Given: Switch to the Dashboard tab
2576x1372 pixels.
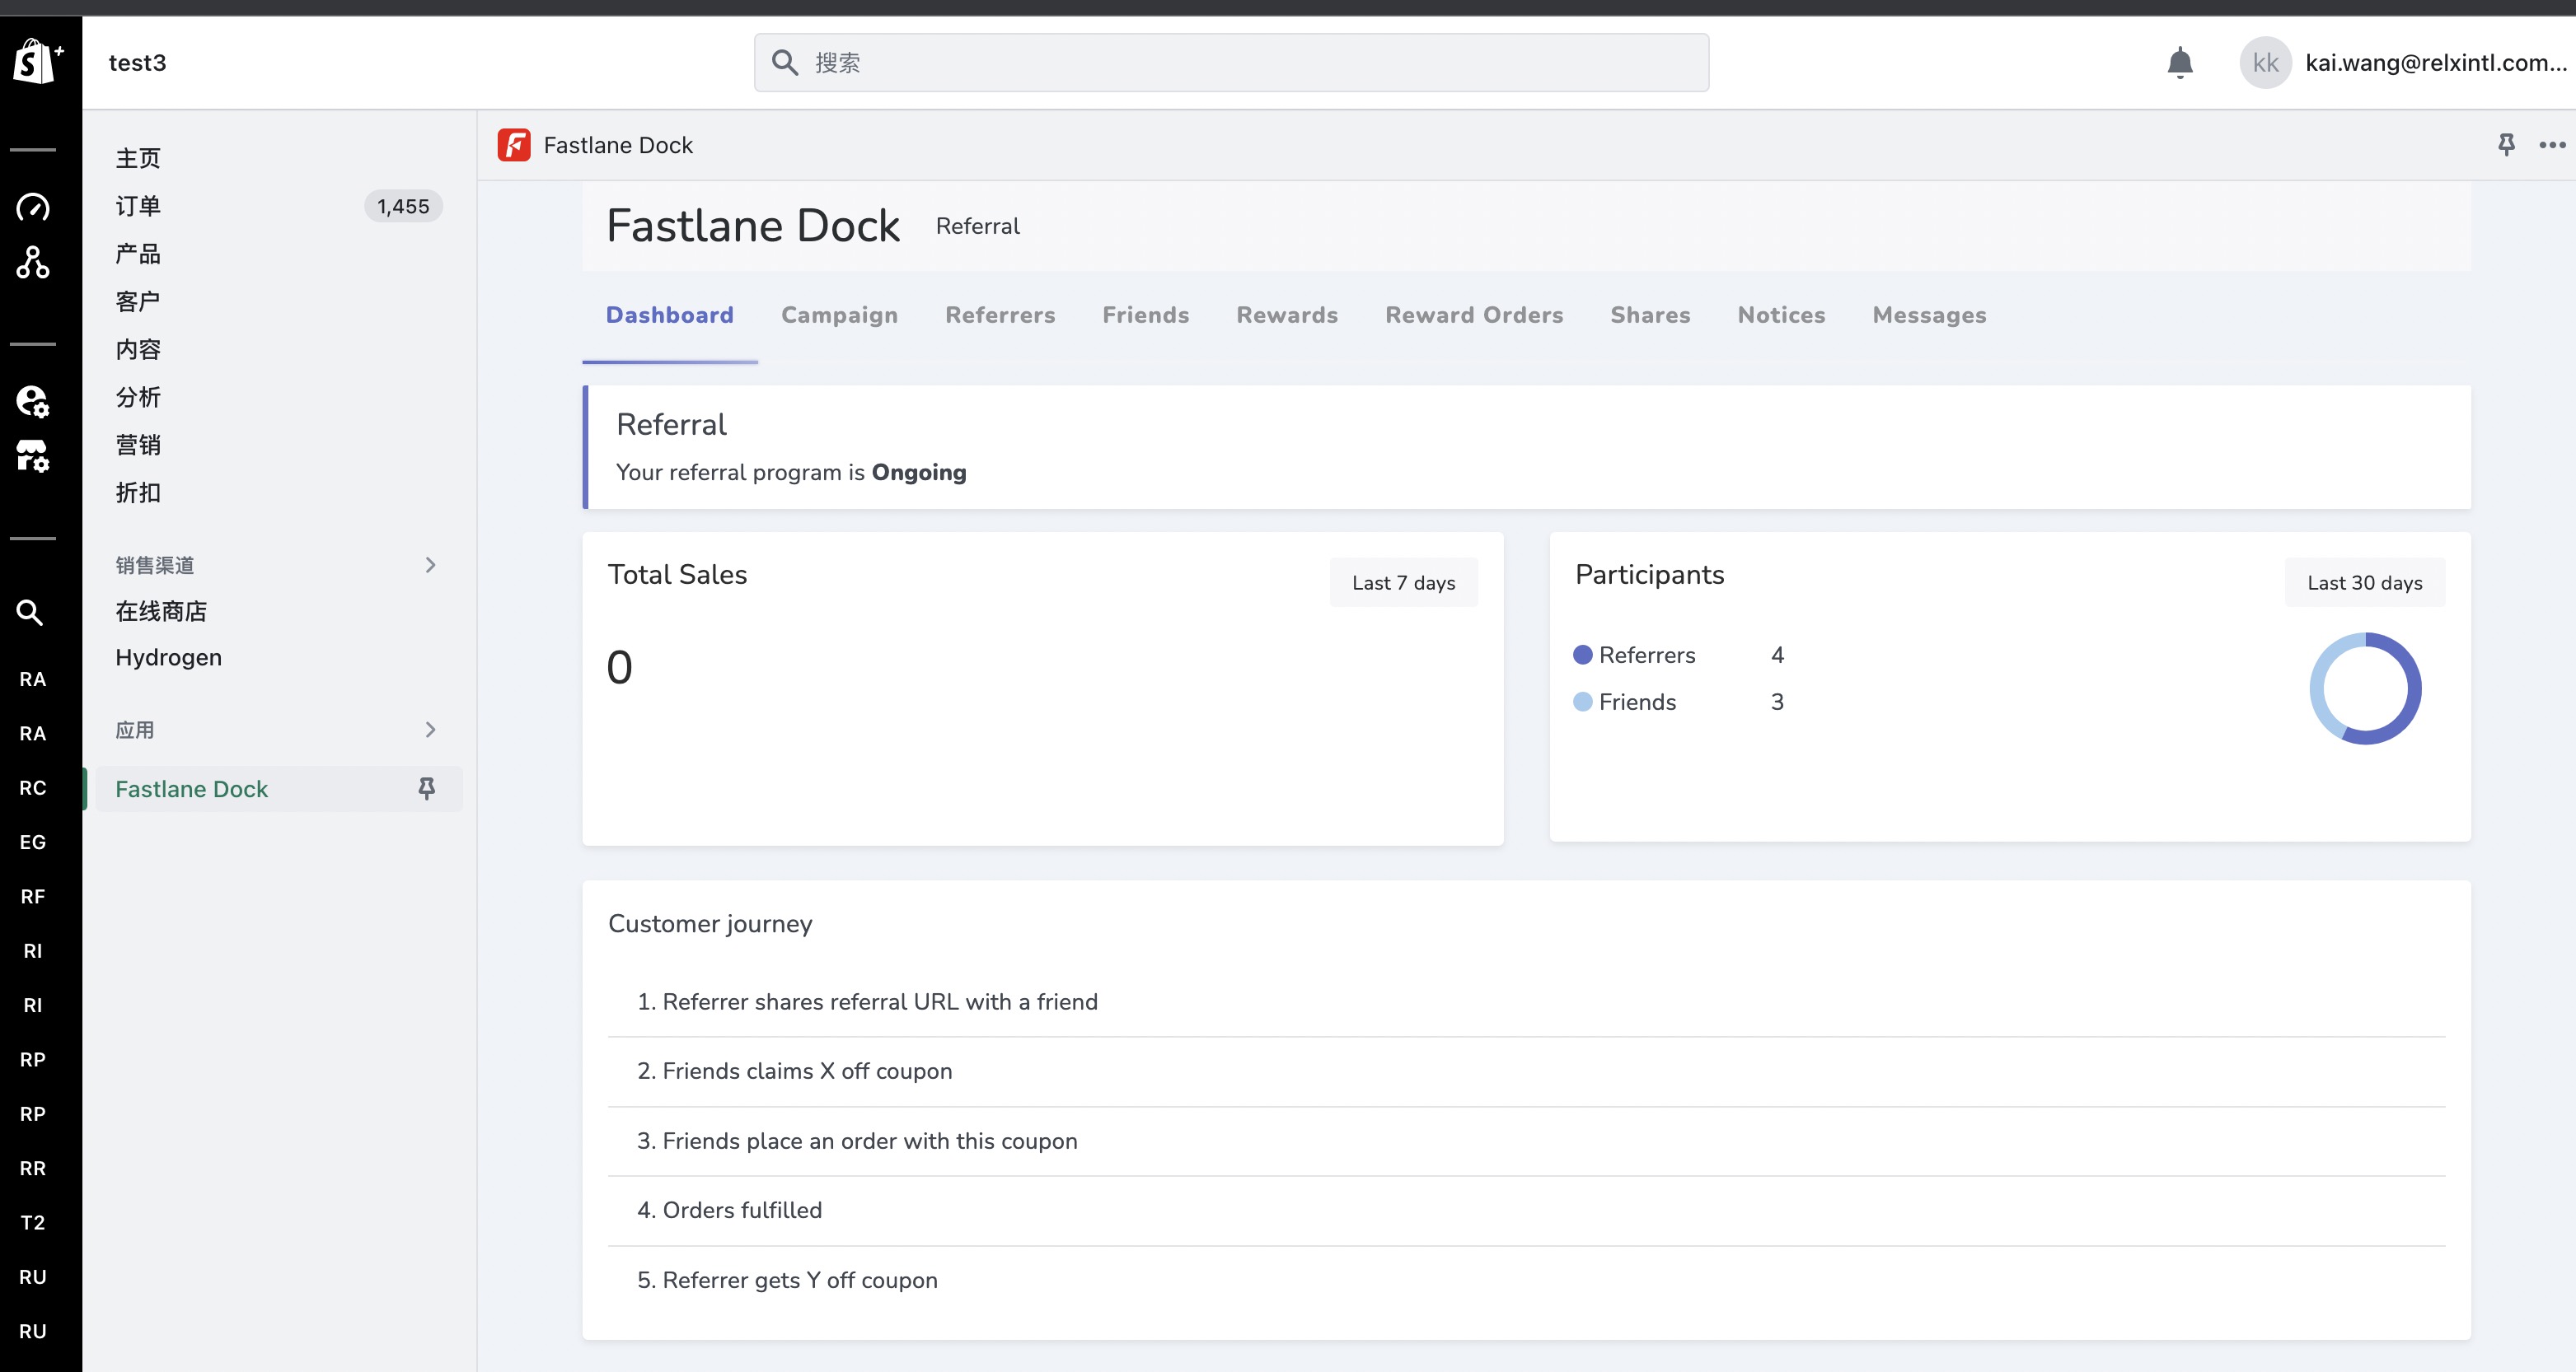Looking at the screenshot, I should click(x=670, y=315).
